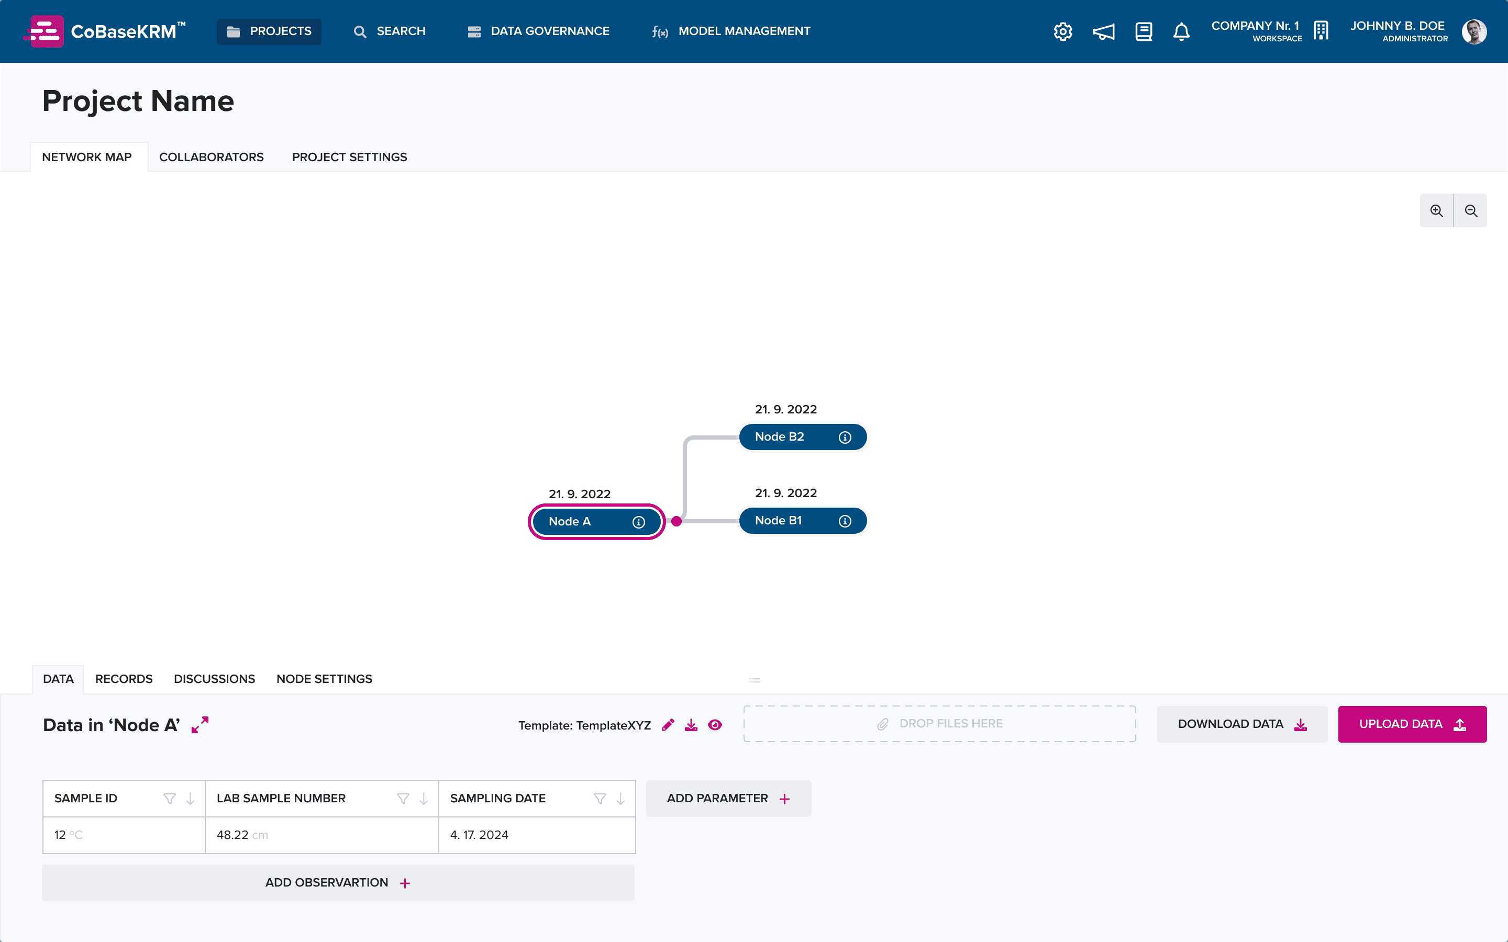1508x942 pixels.
Task: Open the announcements megaphone icon
Action: coord(1104,31)
